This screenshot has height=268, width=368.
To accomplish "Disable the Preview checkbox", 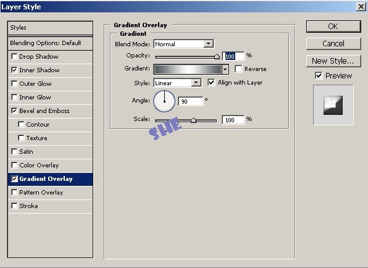I will [319, 75].
